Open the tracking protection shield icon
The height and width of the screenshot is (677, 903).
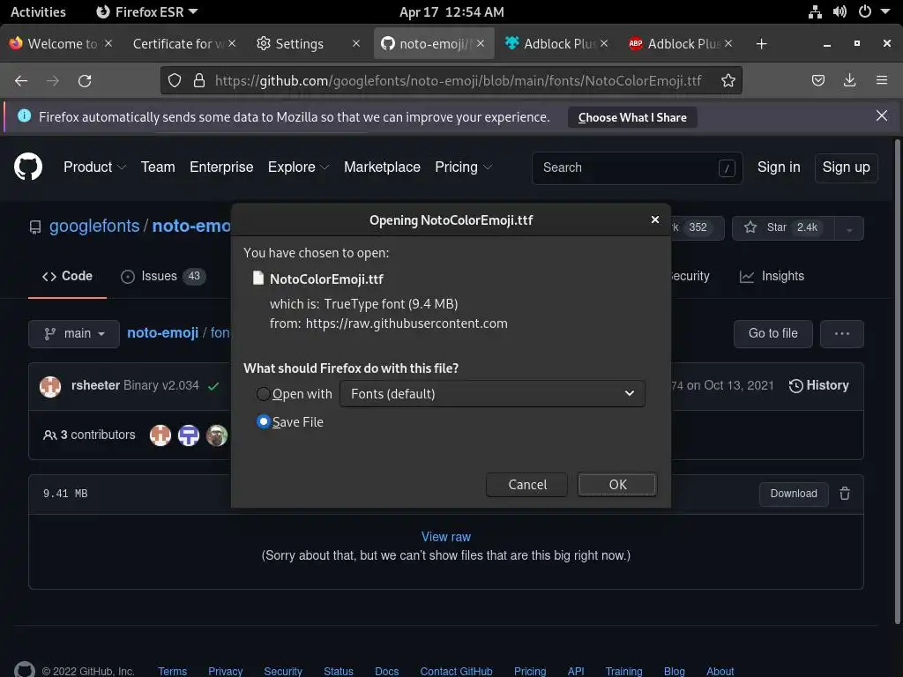[x=175, y=80]
